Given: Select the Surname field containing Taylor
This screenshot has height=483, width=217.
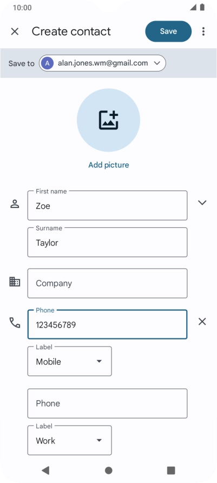Looking at the screenshot, I should [108, 243].
